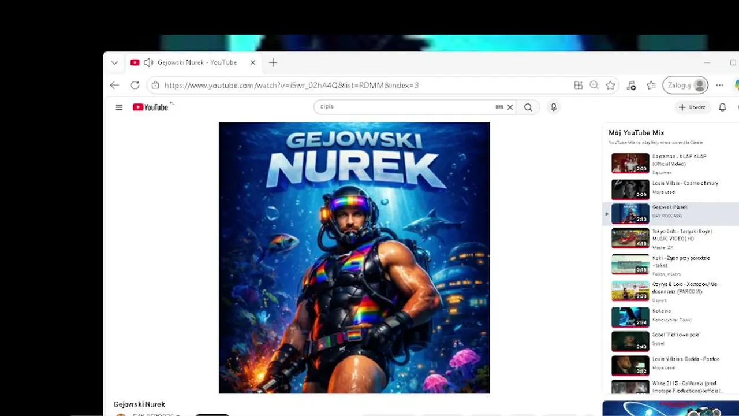
Task: Go back with the browser arrow
Action: (x=114, y=85)
